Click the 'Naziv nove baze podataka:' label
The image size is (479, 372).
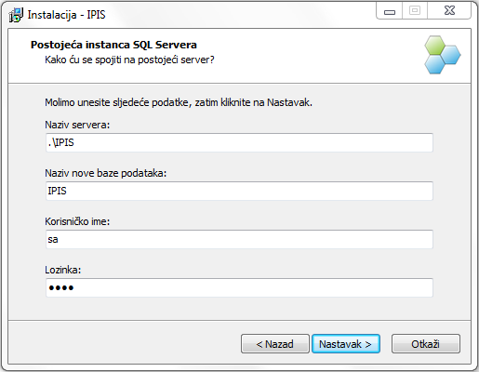106,173
